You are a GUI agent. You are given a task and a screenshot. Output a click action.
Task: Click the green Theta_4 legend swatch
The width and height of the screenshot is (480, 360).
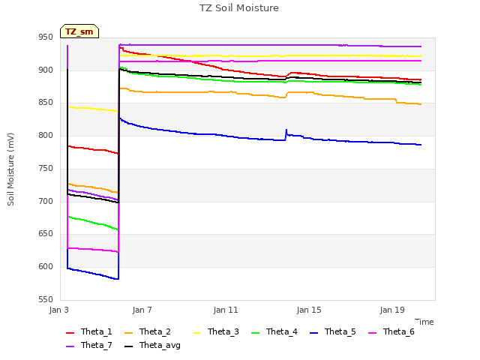255,333
